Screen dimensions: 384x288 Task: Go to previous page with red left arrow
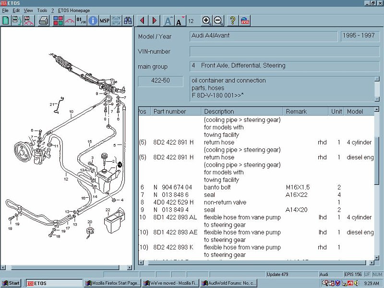[x=142, y=21]
